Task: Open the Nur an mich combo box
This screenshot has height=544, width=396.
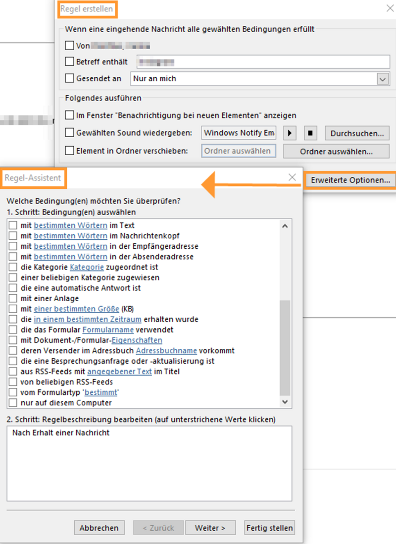Action: click(260, 79)
